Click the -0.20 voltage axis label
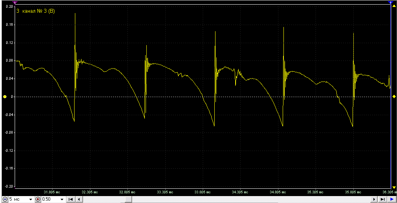397x203 pixels. (9, 186)
